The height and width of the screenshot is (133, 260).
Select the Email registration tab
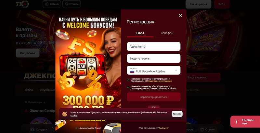[x=140, y=33]
